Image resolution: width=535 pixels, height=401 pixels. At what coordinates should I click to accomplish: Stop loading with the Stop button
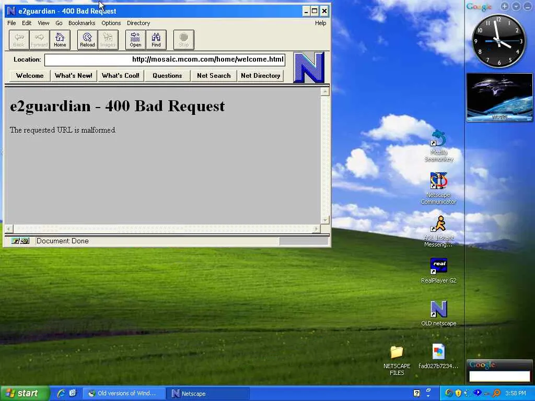(x=183, y=40)
